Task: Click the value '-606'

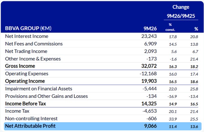Action: [151, 118]
